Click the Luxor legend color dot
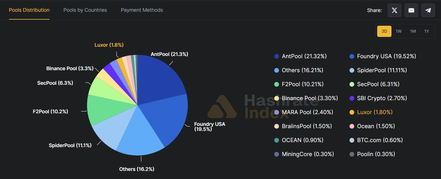This screenshot has width=441, height=179. (352, 112)
